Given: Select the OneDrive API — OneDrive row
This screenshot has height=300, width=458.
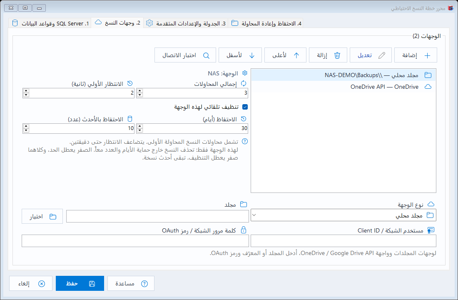Looking at the screenshot, I should click(343, 87).
